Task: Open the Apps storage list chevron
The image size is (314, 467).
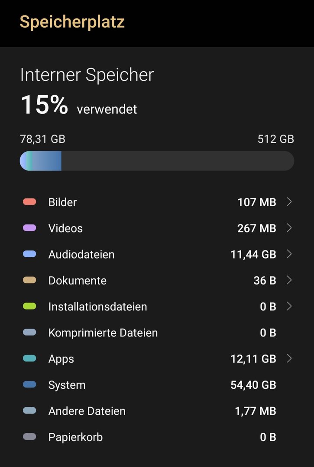Action: pos(289,358)
